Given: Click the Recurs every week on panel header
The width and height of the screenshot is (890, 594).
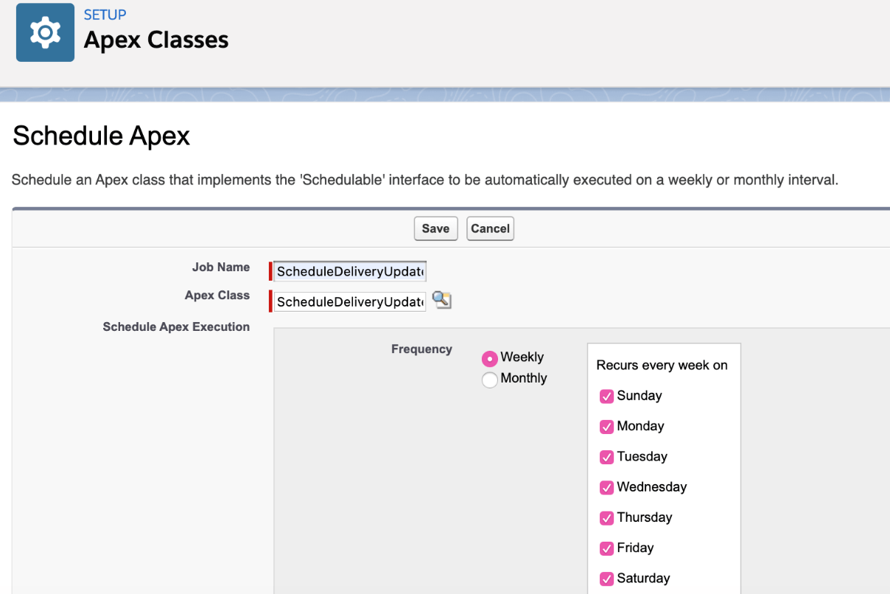Looking at the screenshot, I should coord(662,365).
